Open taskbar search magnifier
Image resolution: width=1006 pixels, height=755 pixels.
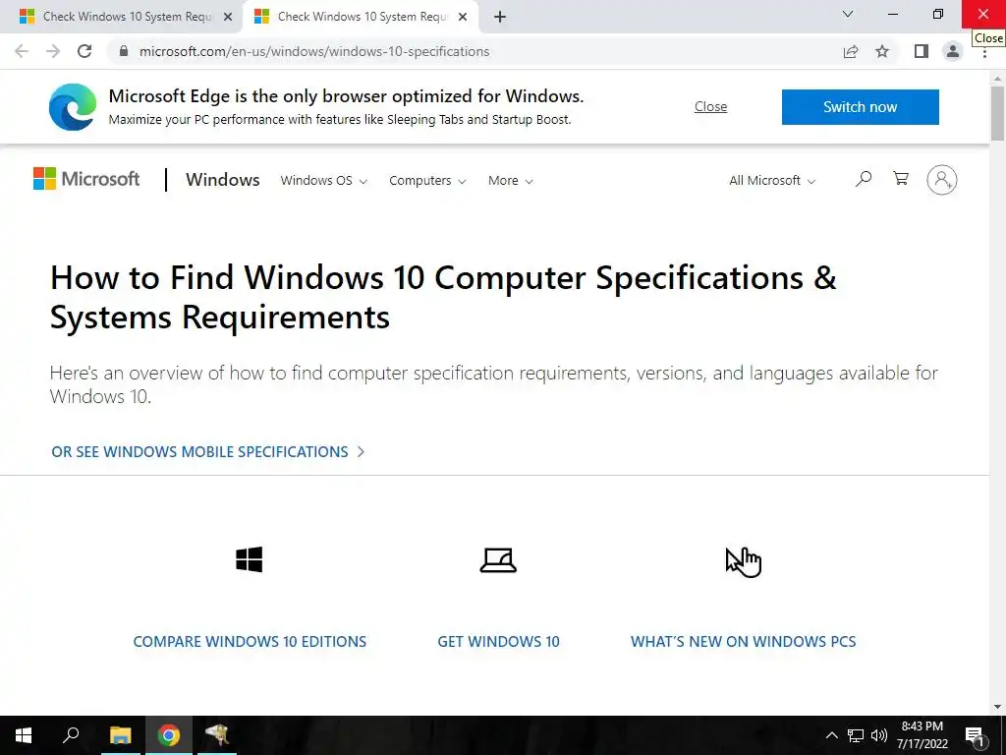click(71, 735)
